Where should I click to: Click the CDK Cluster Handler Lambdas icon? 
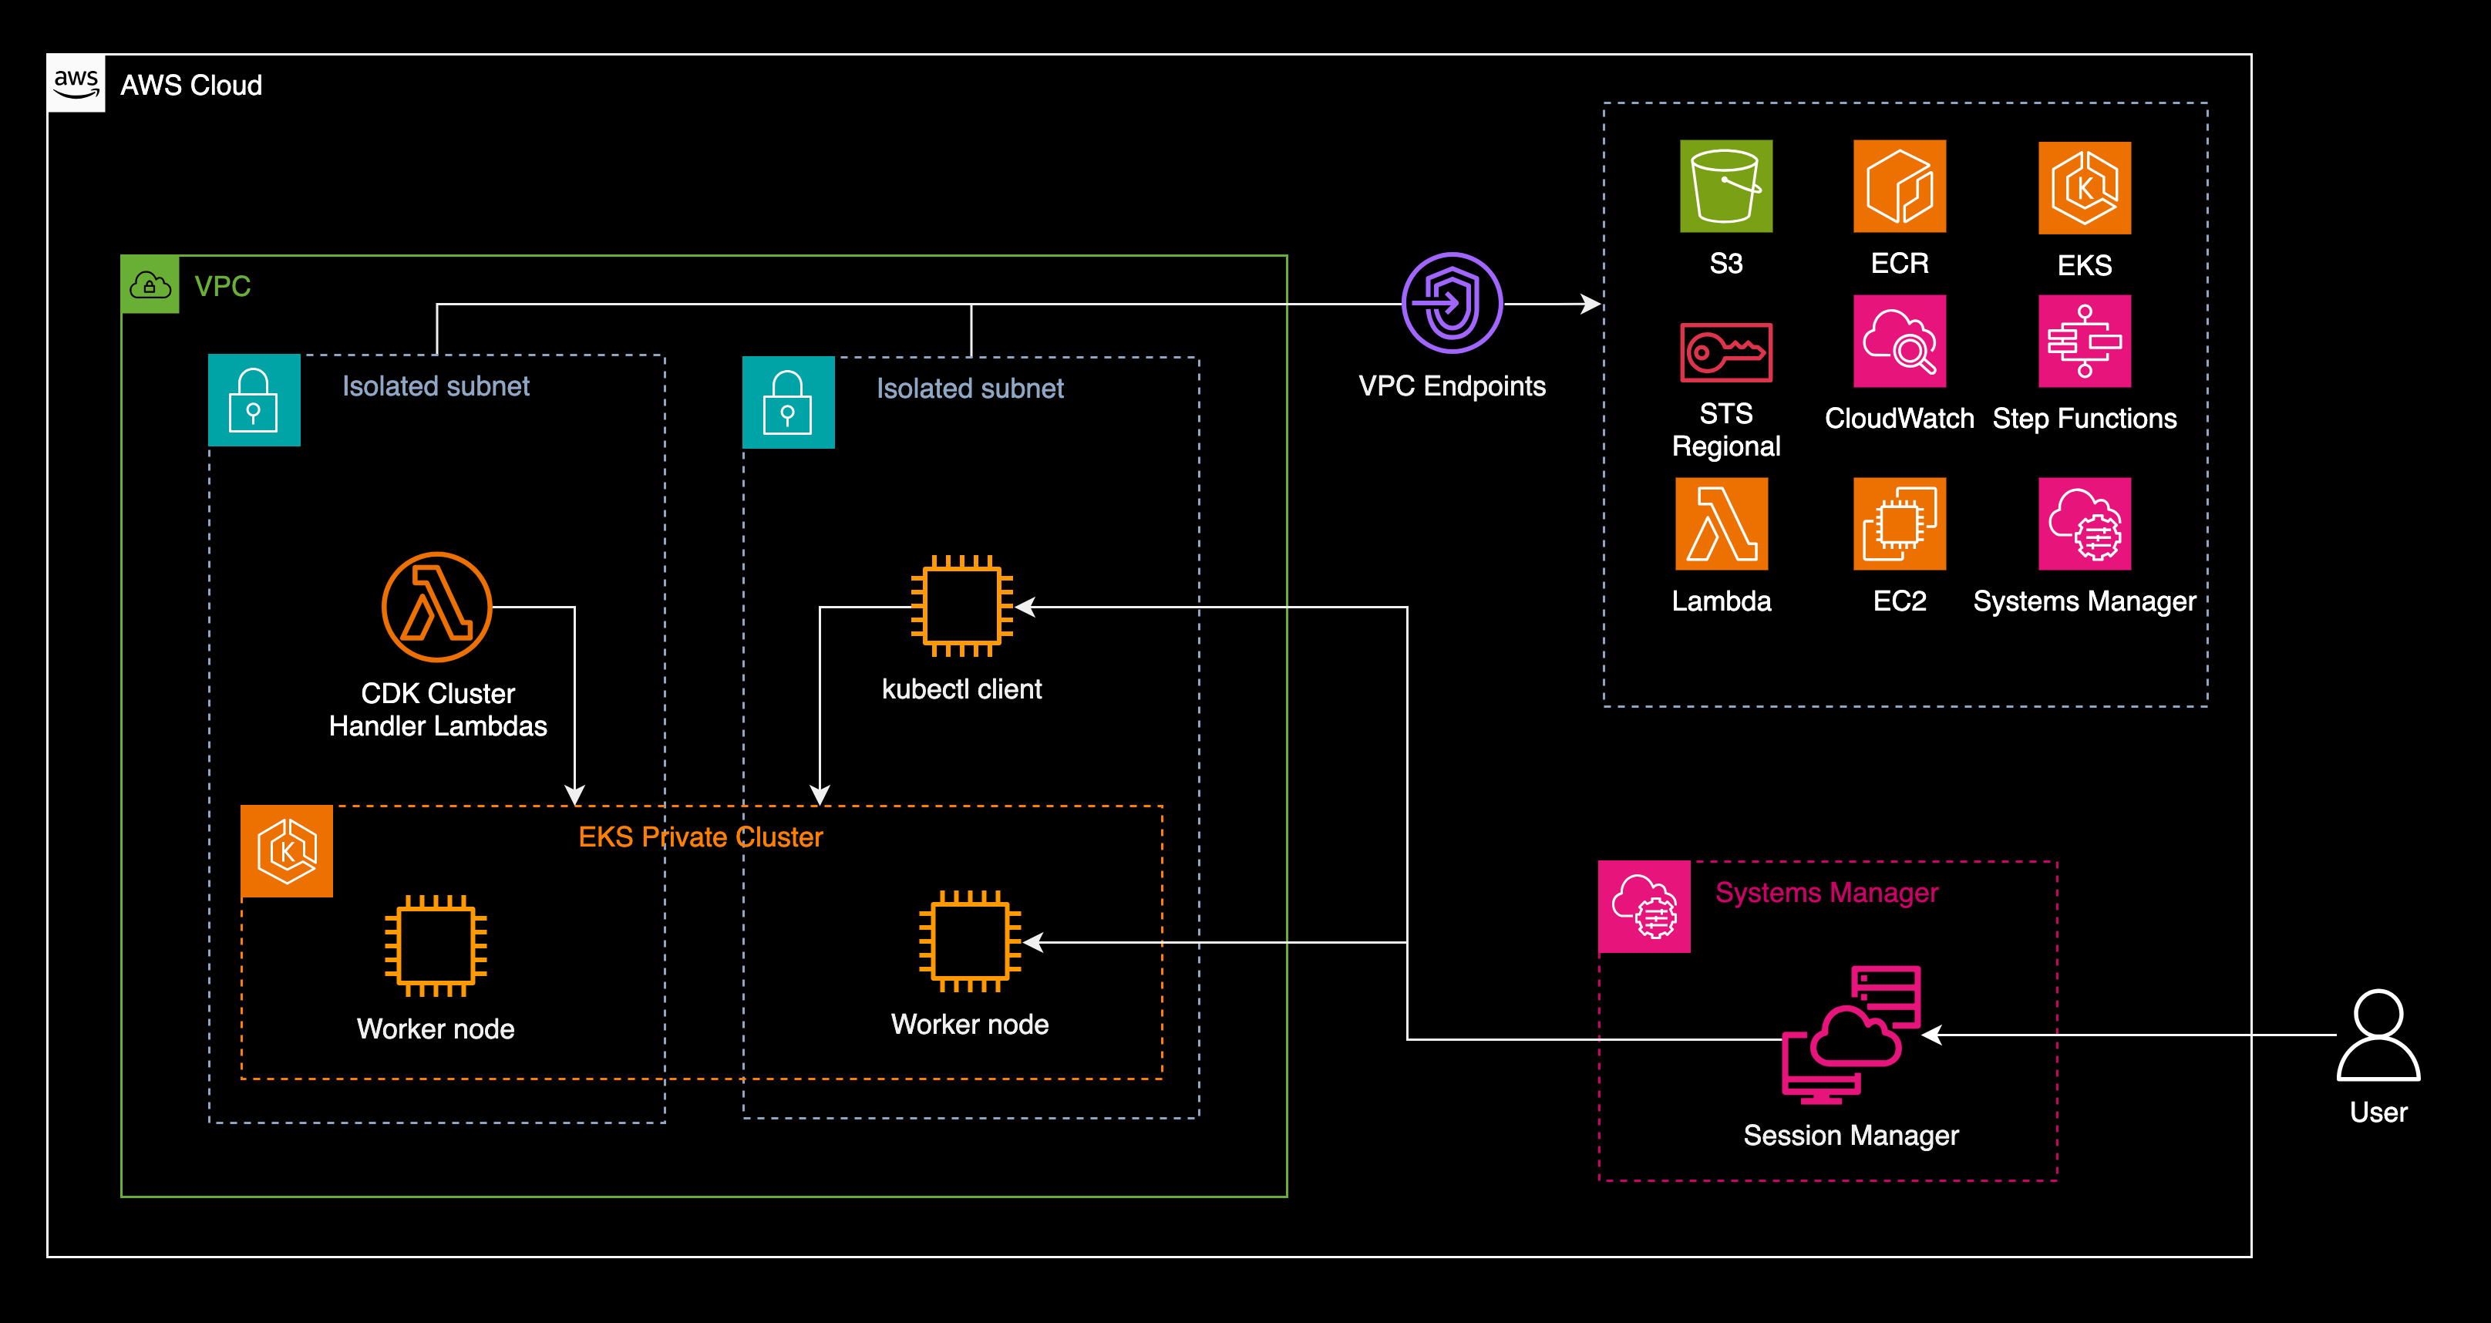(437, 606)
